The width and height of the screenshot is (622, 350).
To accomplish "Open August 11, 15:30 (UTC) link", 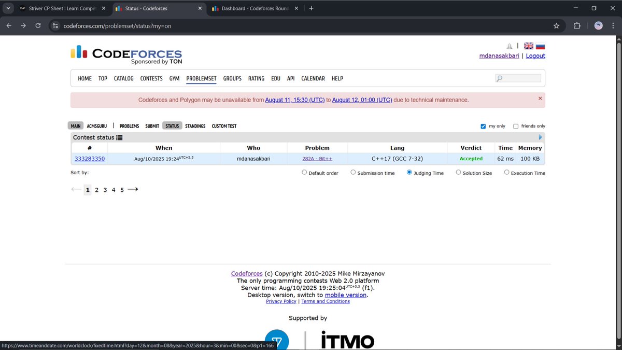I will (295, 100).
